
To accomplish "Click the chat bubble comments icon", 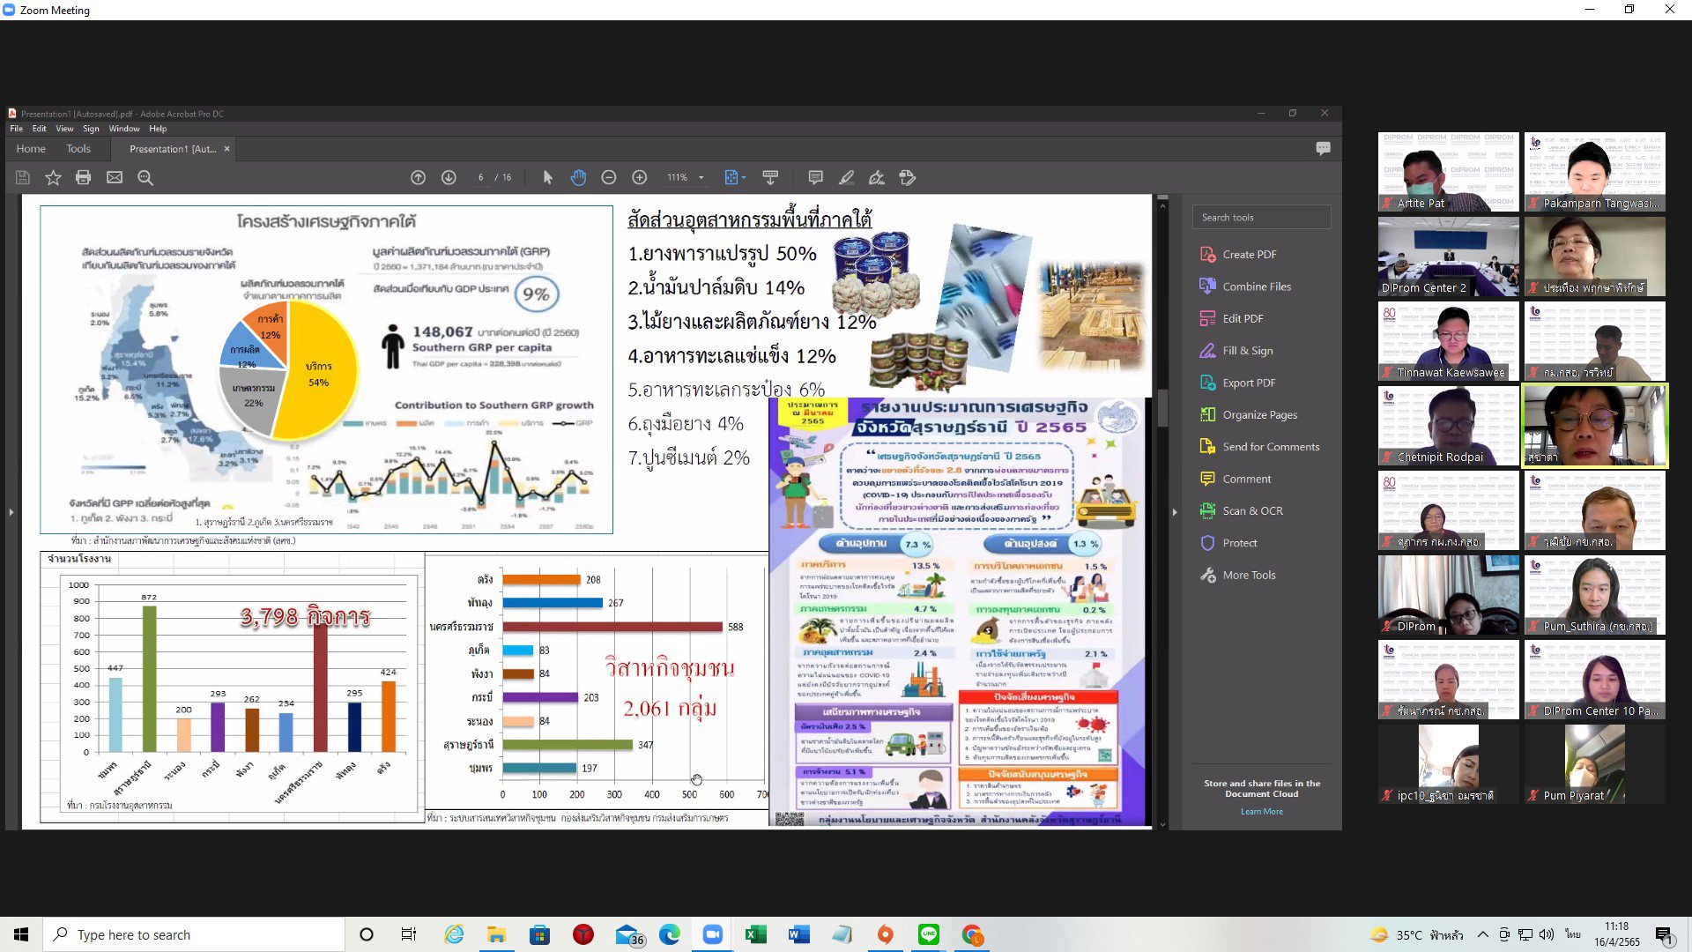I will pyautogui.click(x=1323, y=148).
